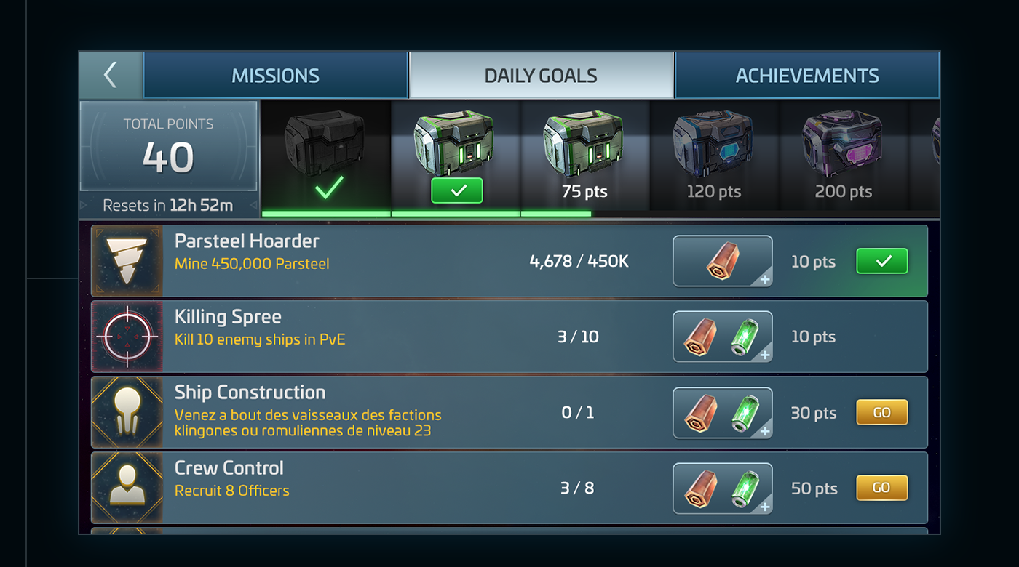The image size is (1019, 567).
Task: Claim the green check under second chest
Action: pos(456,191)
